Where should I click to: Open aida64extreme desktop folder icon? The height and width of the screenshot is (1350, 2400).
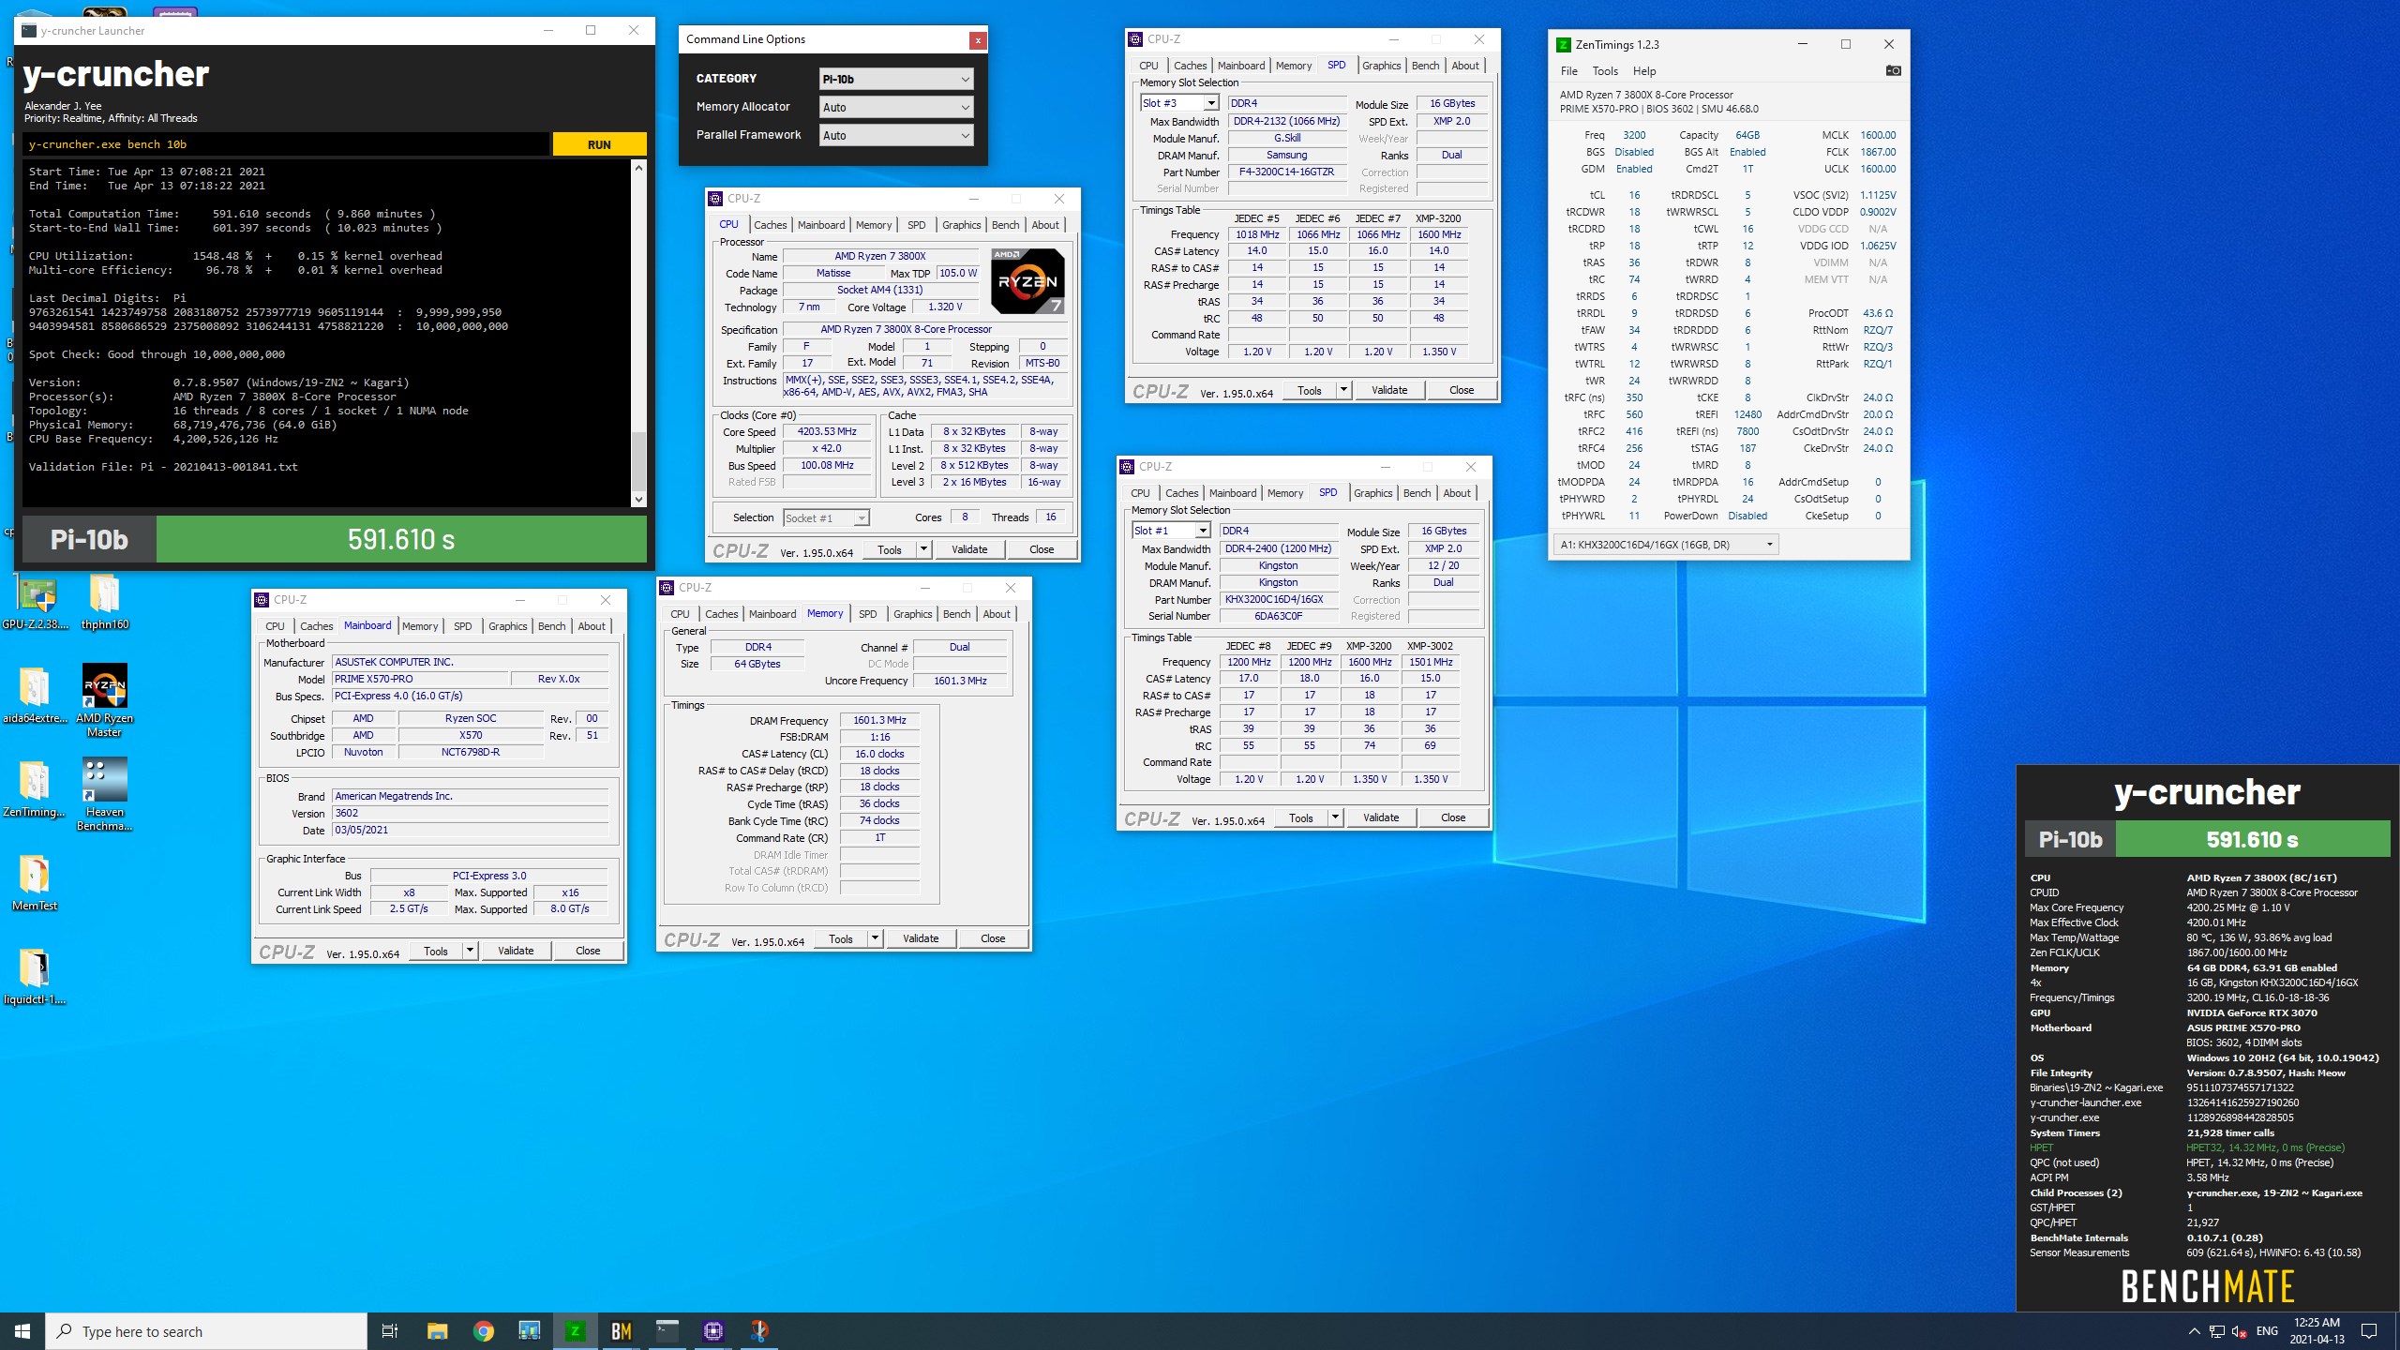point(35,696)
